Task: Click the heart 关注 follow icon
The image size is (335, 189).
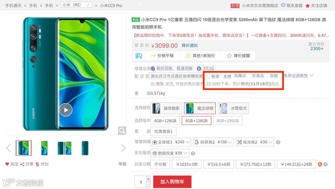Action: click(7, 164)
